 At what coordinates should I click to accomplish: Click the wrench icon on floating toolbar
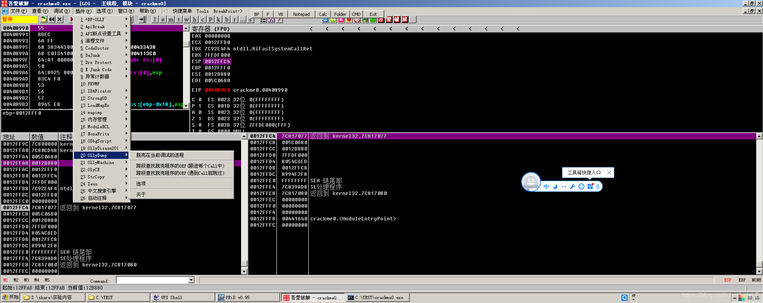point(572,187)
